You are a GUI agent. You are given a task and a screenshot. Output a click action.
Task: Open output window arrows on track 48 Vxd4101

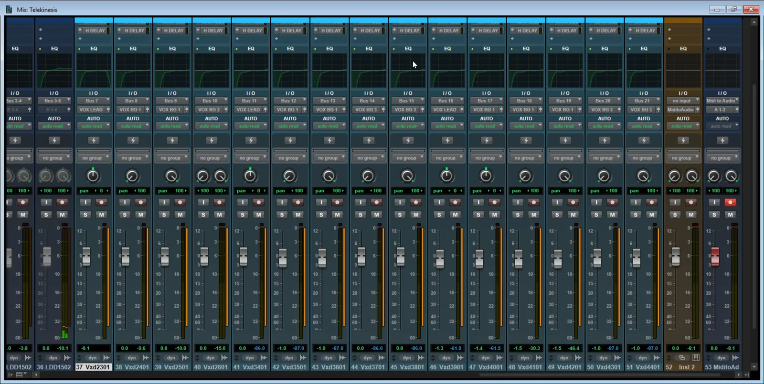click(x=539, y=358)
